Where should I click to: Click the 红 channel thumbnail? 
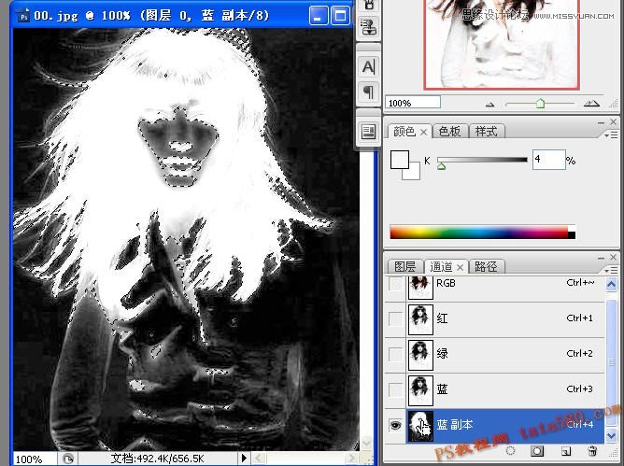click(x=420, y=319)
